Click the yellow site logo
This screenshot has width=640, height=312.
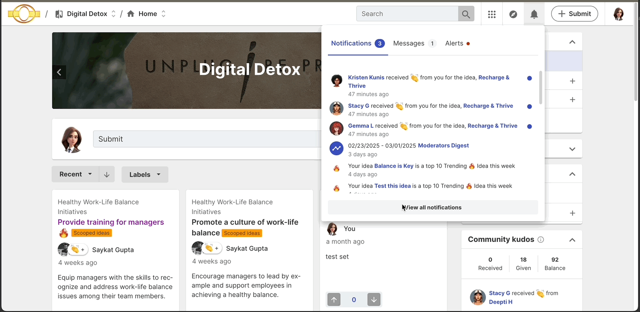pos(24,14)
